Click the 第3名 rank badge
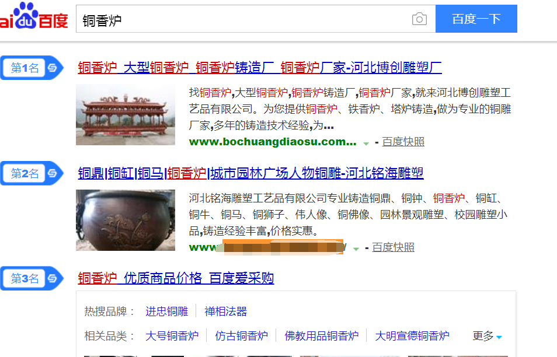557x357 pixels. coord(32,278)
